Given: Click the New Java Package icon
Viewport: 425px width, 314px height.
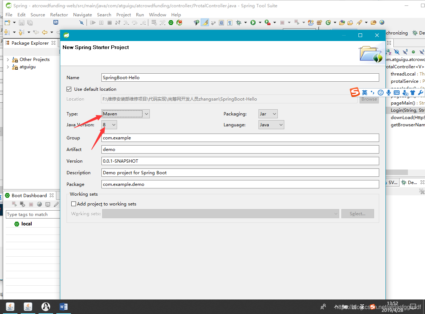Looking at the screenshot, I should [320, 23].
